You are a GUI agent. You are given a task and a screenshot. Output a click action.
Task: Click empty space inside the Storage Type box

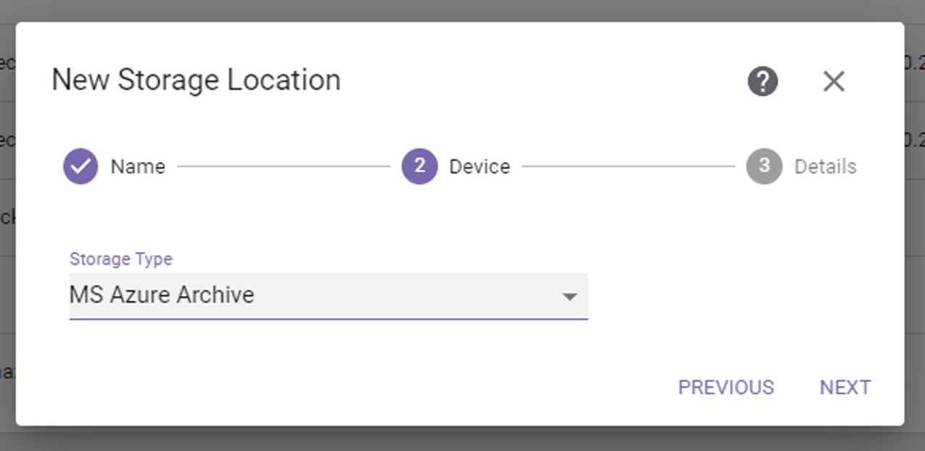406,295
